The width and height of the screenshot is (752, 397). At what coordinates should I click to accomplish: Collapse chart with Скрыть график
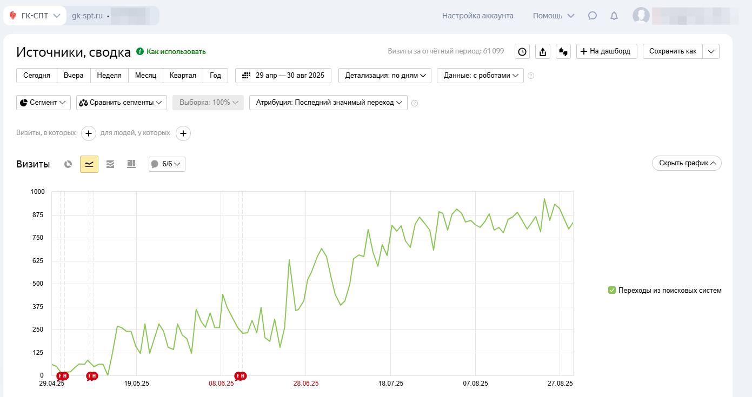687,163
